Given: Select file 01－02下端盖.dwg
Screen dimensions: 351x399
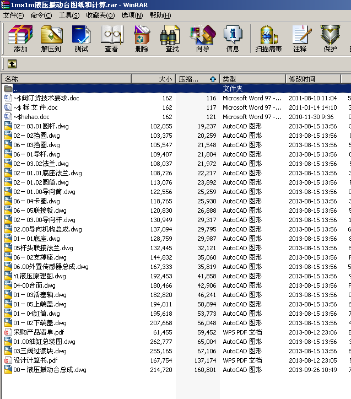Looking at the screenshot, I should tap(40, 323).
